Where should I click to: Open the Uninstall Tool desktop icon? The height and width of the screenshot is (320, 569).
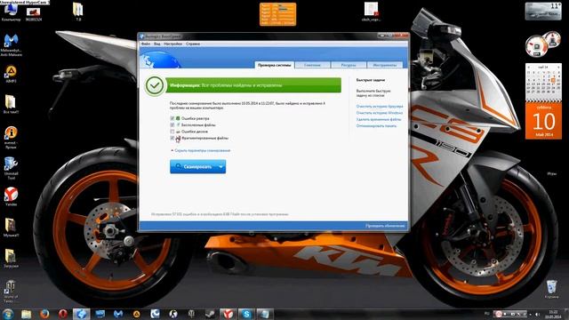[x=11, y=168]
